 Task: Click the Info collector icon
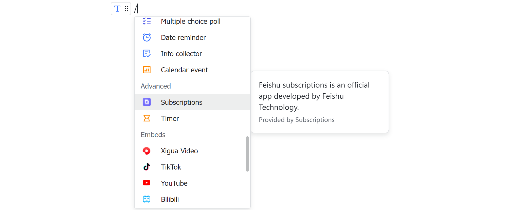pyautogui.click(x=147, y=53)
